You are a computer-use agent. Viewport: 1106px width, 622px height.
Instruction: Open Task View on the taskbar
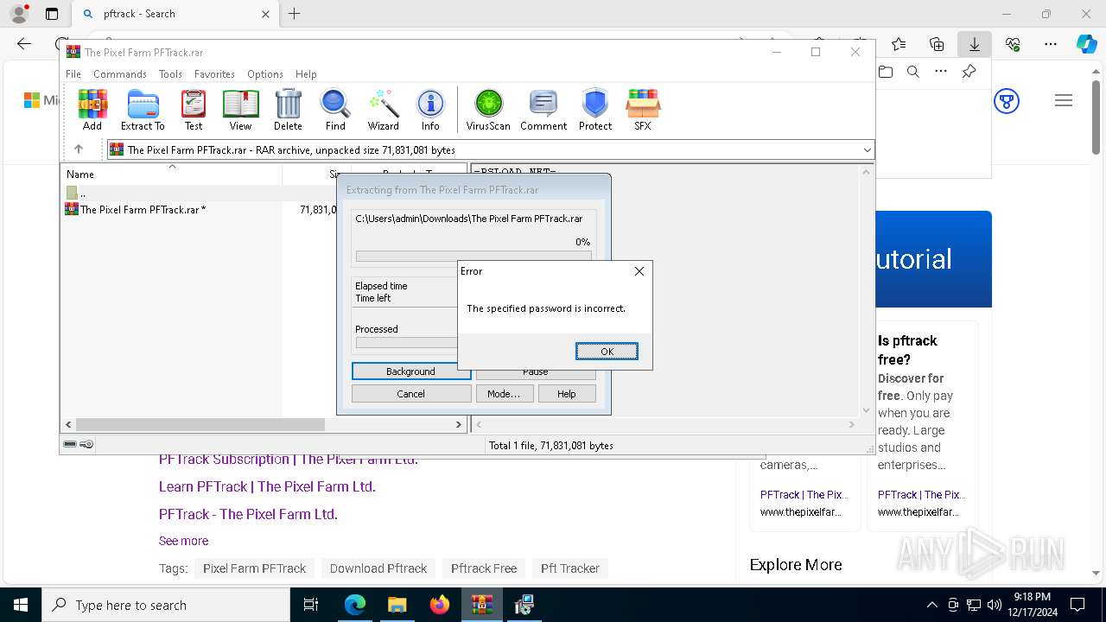pos(311,605)
